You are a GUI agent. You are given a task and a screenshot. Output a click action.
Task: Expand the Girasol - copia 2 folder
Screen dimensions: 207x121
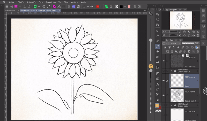pos(171,70)
